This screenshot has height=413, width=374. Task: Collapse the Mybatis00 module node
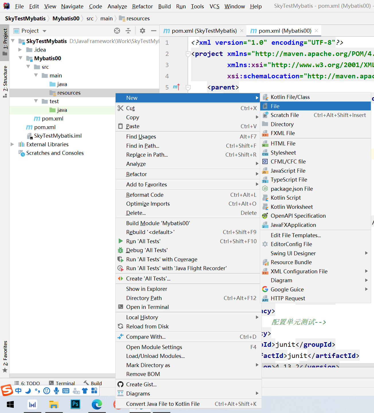tap(20, 58)
